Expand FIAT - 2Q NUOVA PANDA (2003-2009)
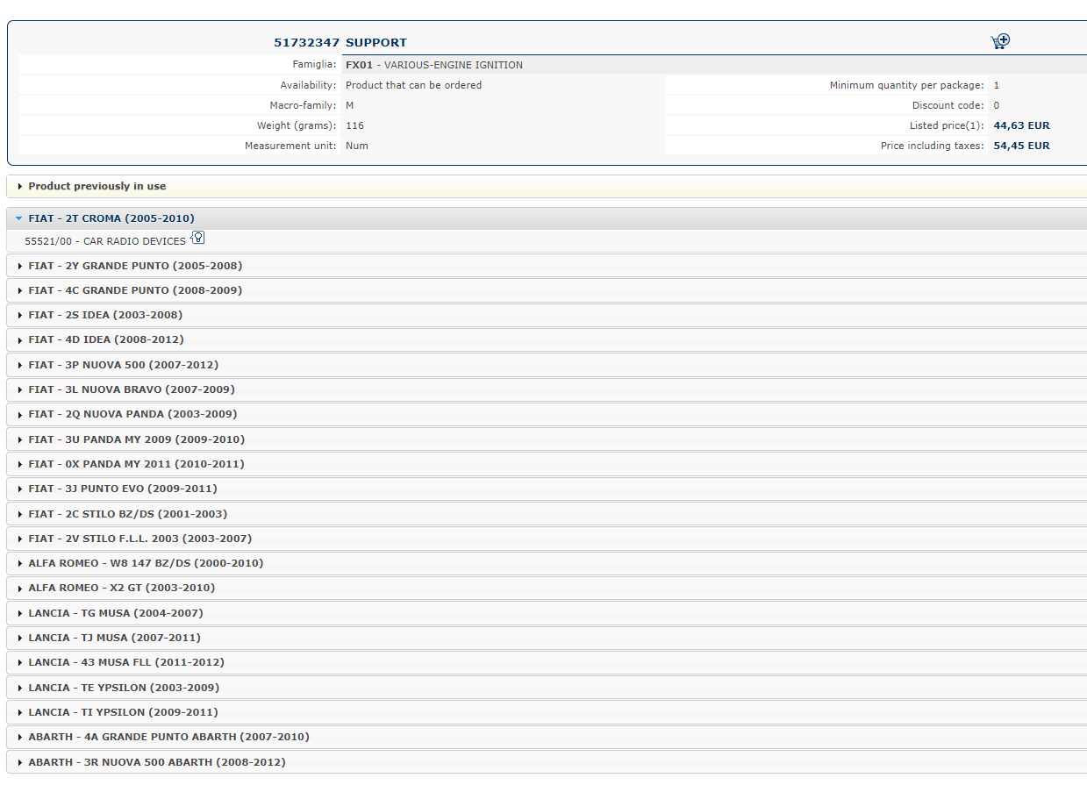This screenshot has width=1087, height=785. (x=547, y=414)
